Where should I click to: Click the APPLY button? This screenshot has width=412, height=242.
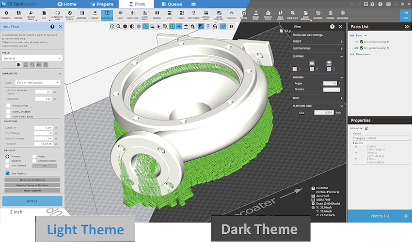coord(32,201)
